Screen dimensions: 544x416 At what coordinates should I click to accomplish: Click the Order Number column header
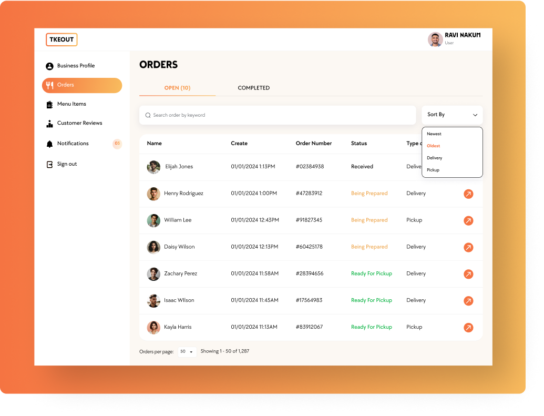pyautogui.click(x=314, y=144)
